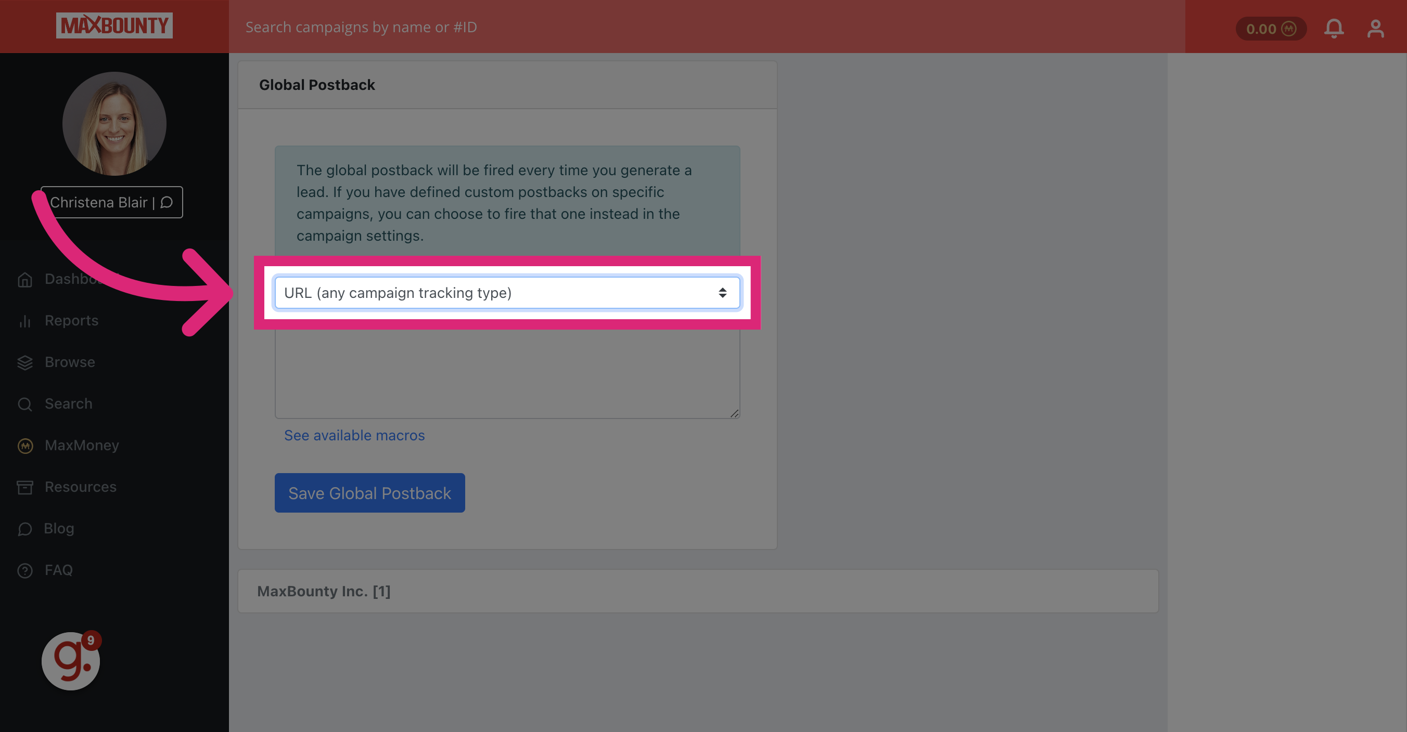Navigate to Blog from the sidebar
This screenshot has width=1407, height=732.
pyautogui.click(x=58, y=528)
